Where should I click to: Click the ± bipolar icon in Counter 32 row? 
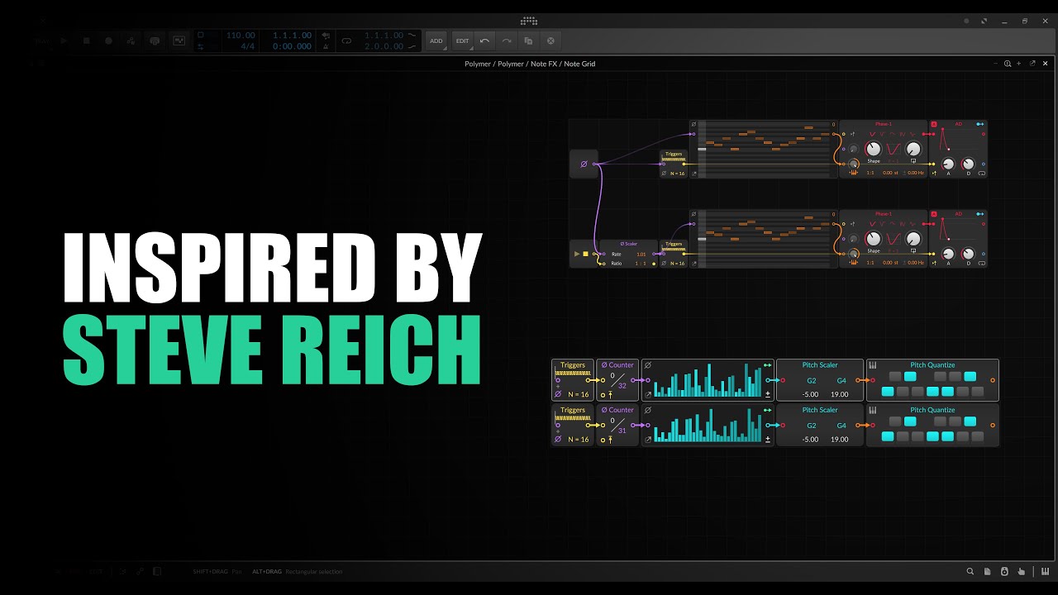768,394
